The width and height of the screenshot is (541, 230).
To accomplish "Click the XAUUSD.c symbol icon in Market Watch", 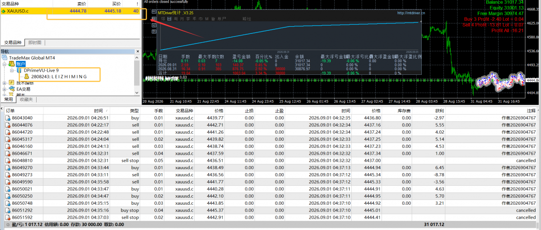I will pos(4,11).
